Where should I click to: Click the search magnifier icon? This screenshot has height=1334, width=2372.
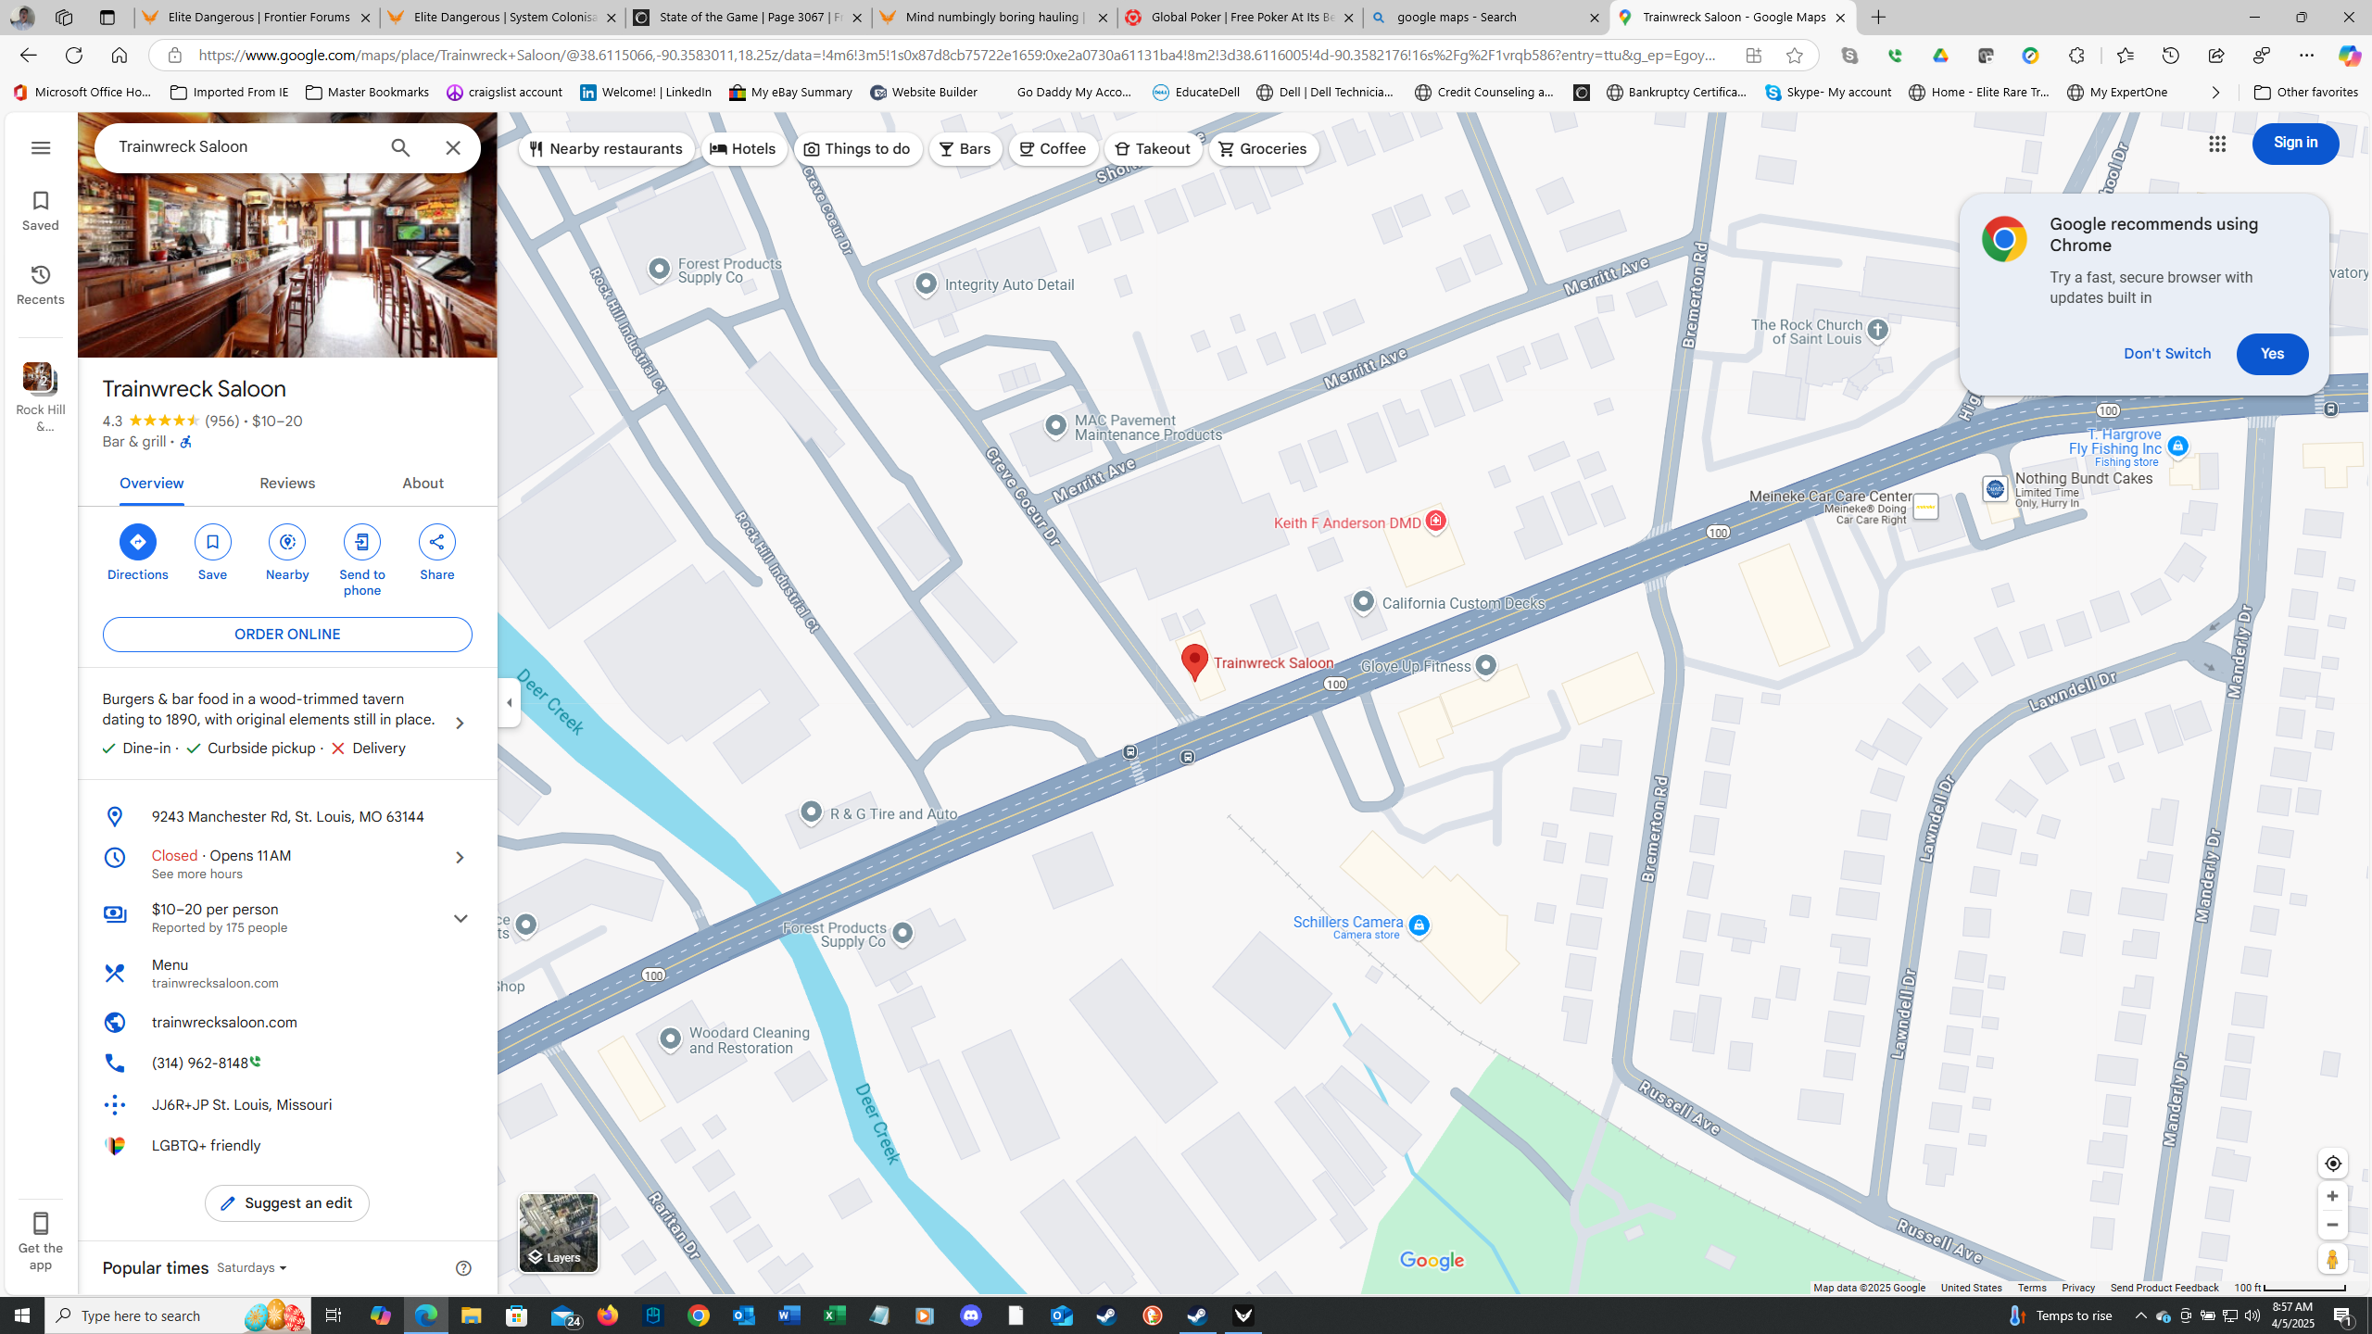point(400,147)
